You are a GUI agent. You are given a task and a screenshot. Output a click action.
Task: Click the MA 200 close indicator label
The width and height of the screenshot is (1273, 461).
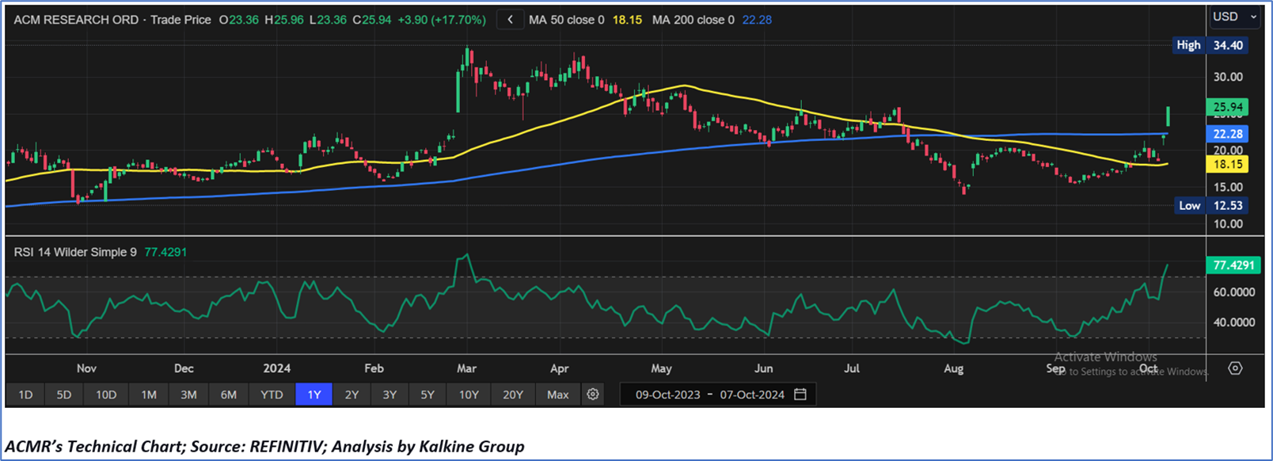[693, 20]
